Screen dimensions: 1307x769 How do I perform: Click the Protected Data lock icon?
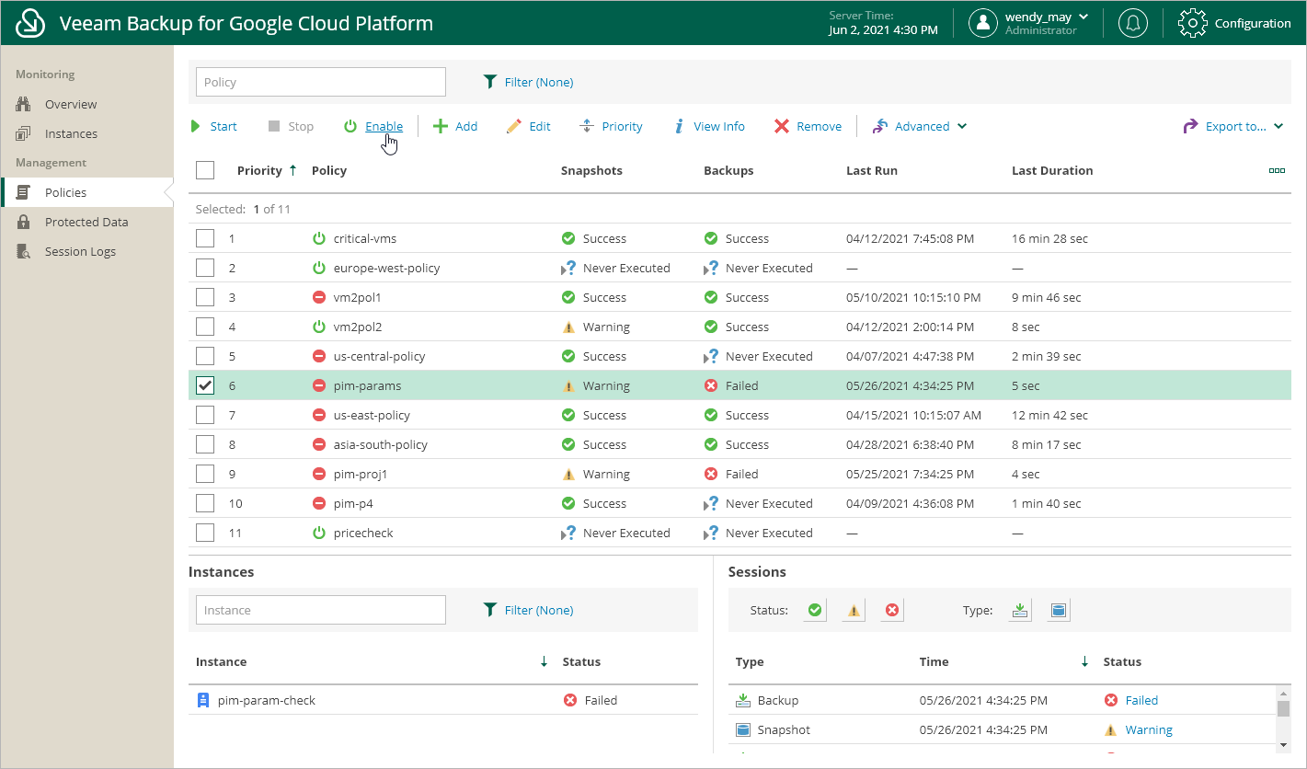pos(24,222)
